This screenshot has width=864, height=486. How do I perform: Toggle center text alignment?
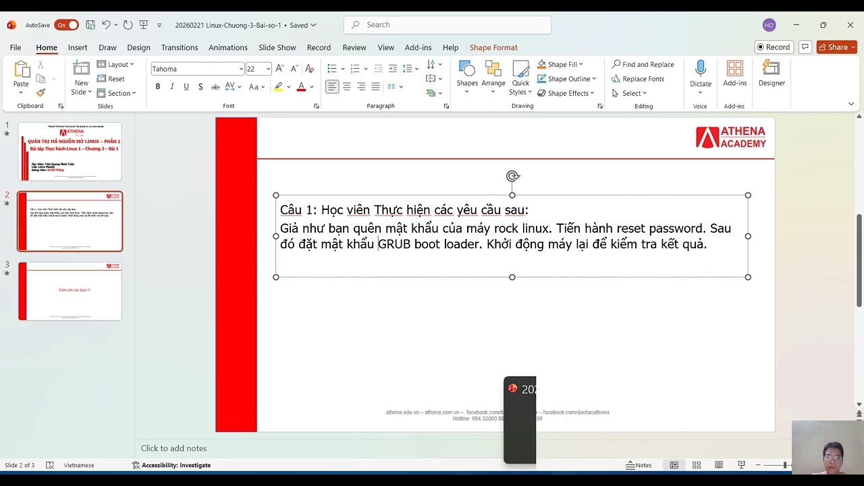[x=347, y=86]
